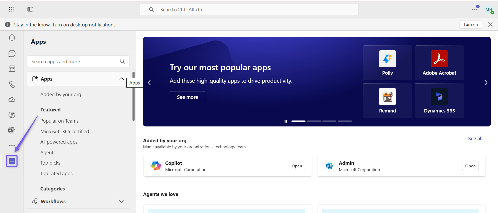This screenshot has width=498, height=213.
Task: Click the Apps plus icon in sidebar
Action: click(12, 161)
